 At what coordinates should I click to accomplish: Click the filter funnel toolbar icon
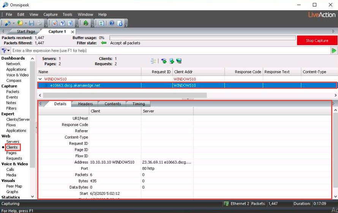point(63,23)
